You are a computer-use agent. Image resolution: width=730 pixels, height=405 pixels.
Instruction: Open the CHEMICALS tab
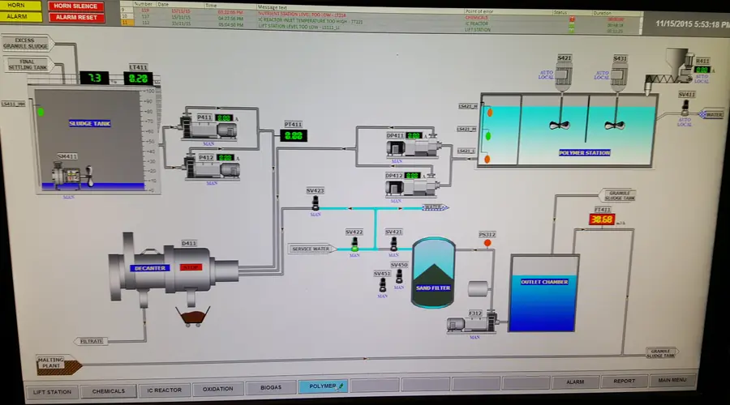pyautogui.click(x=109, y=391)
